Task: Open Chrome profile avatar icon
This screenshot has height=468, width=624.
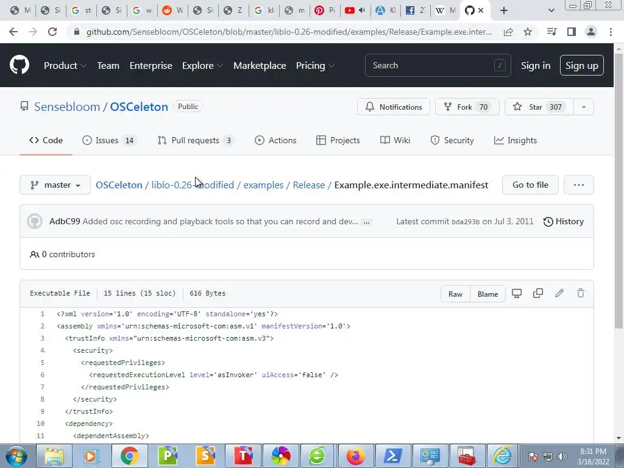Action: click(x=591, y=32)
